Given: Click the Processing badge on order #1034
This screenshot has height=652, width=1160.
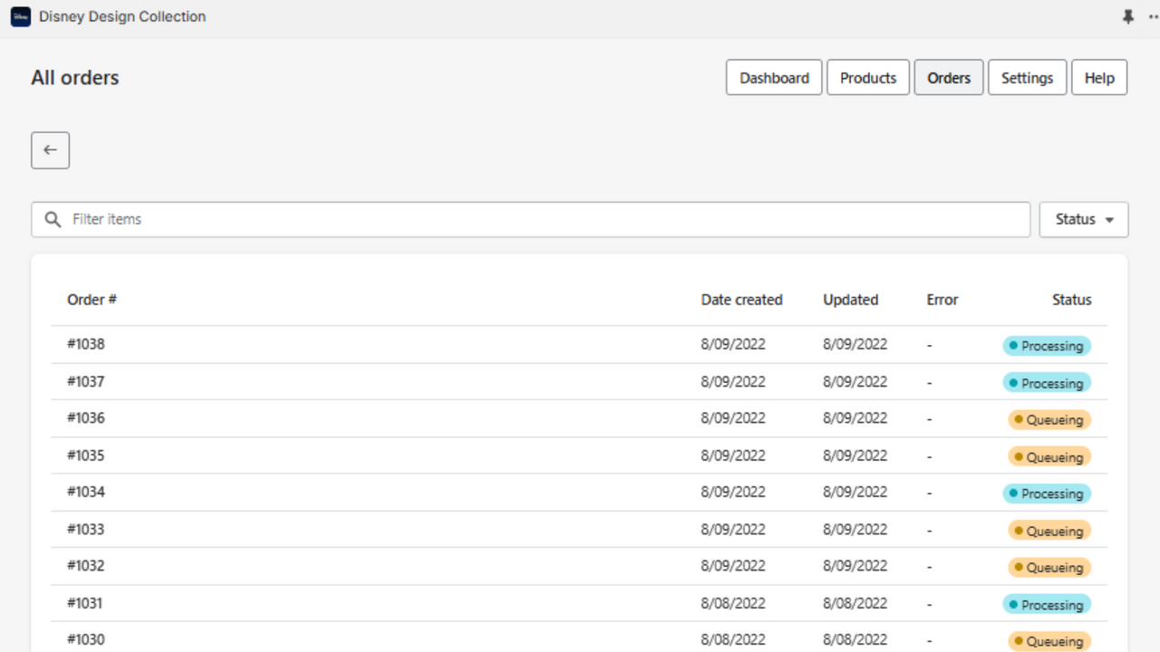Looking at the screenshot, I should (1047, 494).
